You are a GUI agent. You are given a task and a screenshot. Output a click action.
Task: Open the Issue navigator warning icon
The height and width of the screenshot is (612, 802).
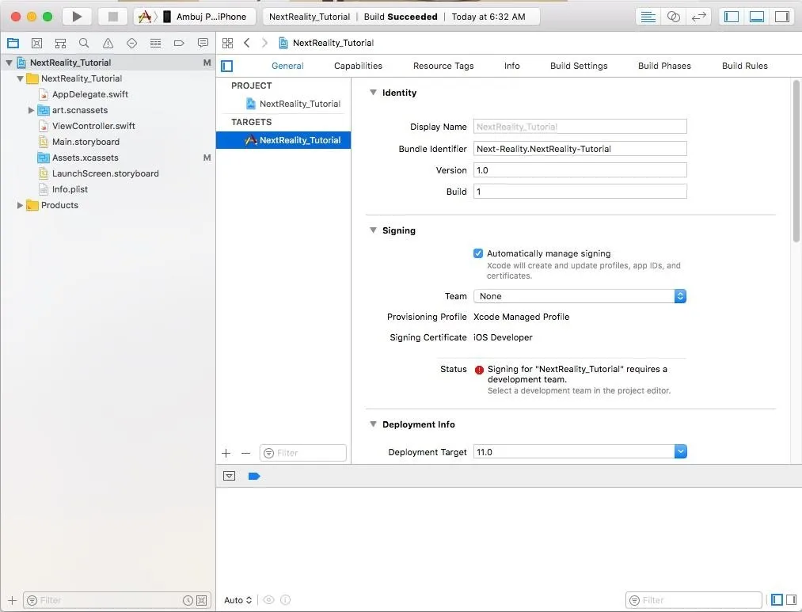tap(108, 43)
